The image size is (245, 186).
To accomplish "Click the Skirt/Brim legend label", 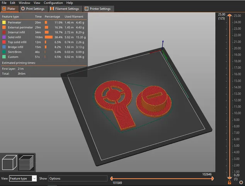I will point(15,52).
